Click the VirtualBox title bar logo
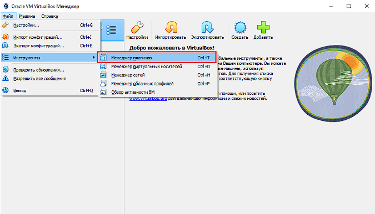Screen dimensions: 375x214 (x=6, y=6)
